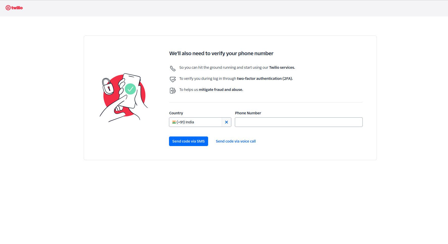The width and height of the screenshot is (448, 244).
Task: Click the phone handset icon beside Twilio services
Action: pyautogui.click(x=173, y=68)
